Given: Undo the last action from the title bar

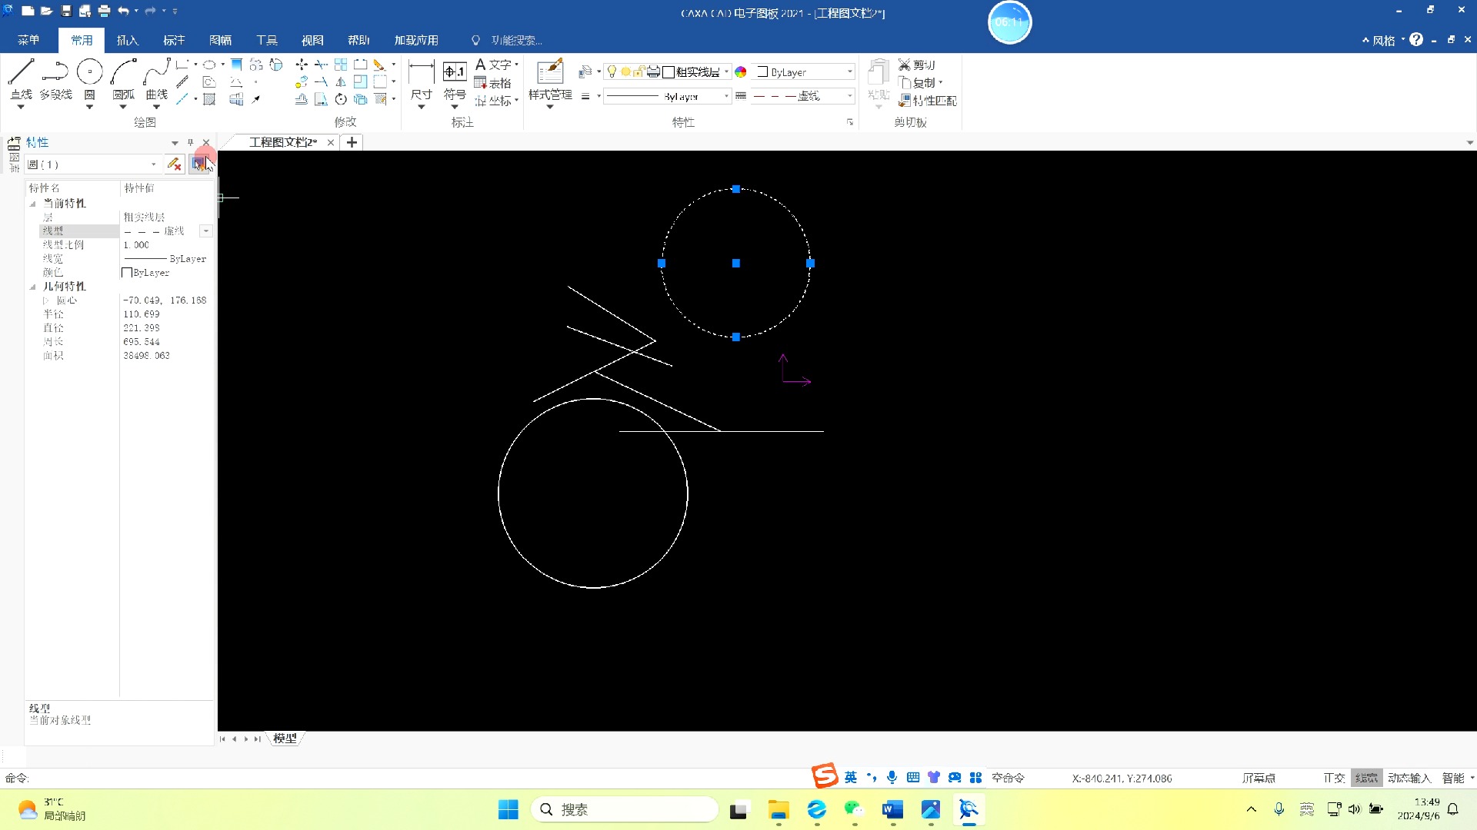Looking at the screenshot, I should pyautogui.click(x=123, y=11).
